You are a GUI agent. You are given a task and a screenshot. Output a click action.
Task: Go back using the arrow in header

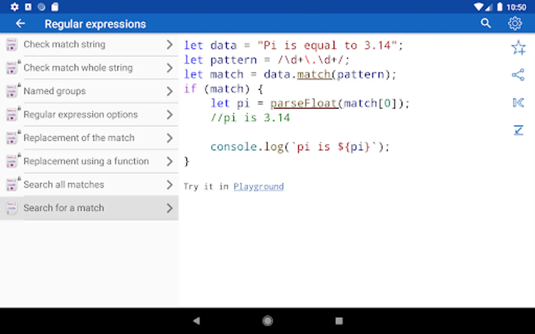pyautogui.click(x=20, y=24)
